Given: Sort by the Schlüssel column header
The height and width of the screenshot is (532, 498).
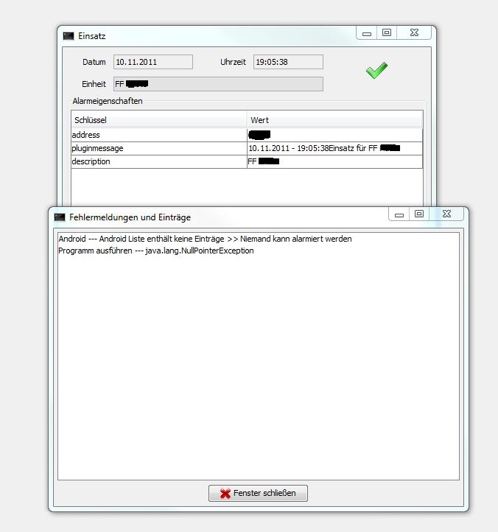Looking at the screenshot, I should (158, 120).
